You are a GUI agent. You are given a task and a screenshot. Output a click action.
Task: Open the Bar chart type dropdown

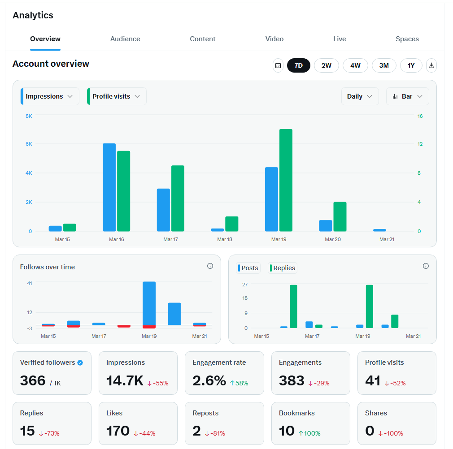(x=407, y=96)
